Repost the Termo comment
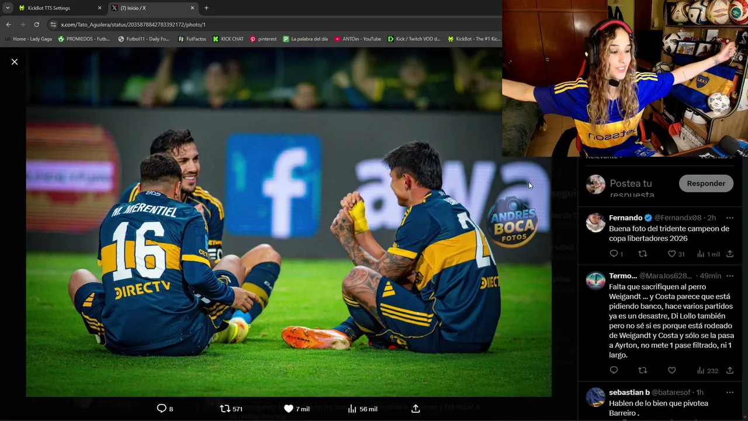The height and width of the screenshot is (421, 748). pos(642,370)
